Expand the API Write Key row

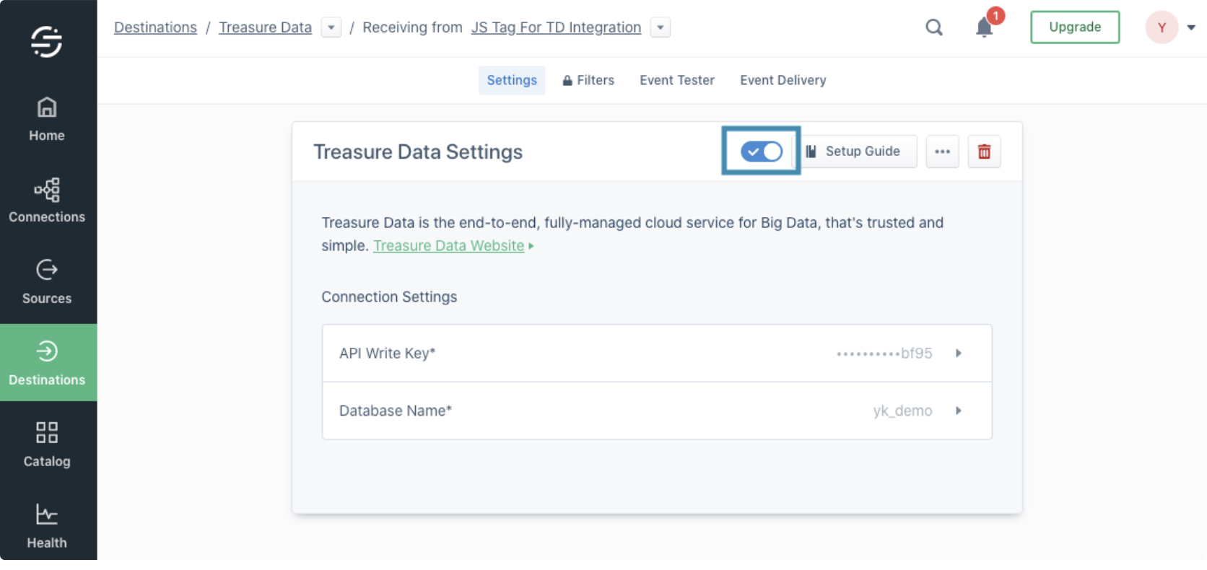tap(959, 354)
